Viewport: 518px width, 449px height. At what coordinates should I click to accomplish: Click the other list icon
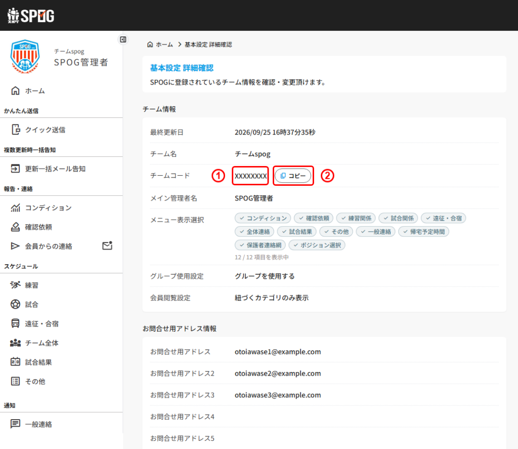(15, 381)
